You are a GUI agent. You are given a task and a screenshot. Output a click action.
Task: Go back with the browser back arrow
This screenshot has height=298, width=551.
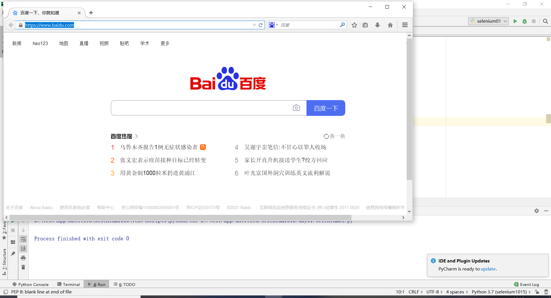(11, 25)
